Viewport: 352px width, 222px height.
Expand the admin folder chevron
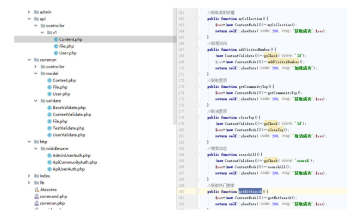pyautogui.click(x=29, y=12)
